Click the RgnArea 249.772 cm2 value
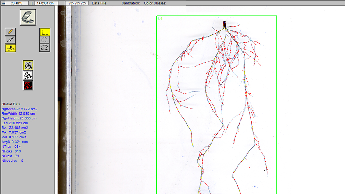 click(x=20, y=109)
